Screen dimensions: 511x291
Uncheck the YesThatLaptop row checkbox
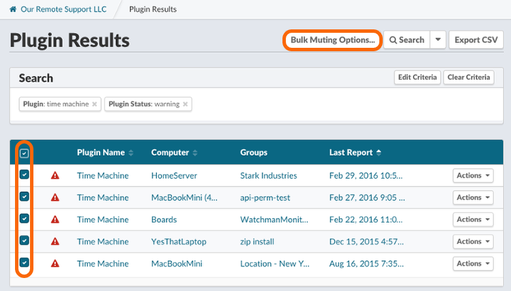point(25,240)
